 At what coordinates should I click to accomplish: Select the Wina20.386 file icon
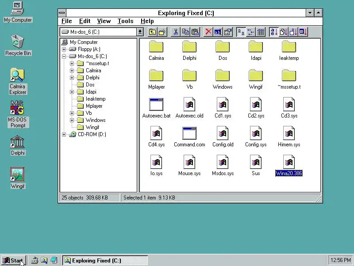click(289, 166)
